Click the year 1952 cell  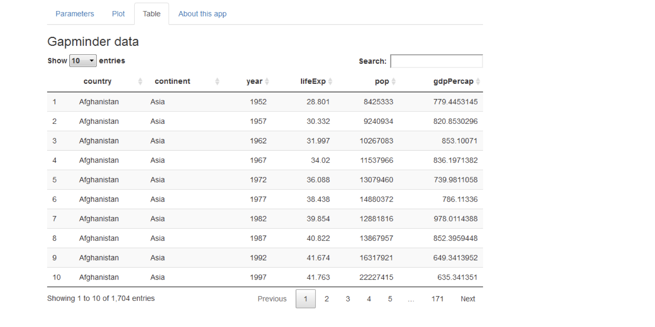(258, 102)
